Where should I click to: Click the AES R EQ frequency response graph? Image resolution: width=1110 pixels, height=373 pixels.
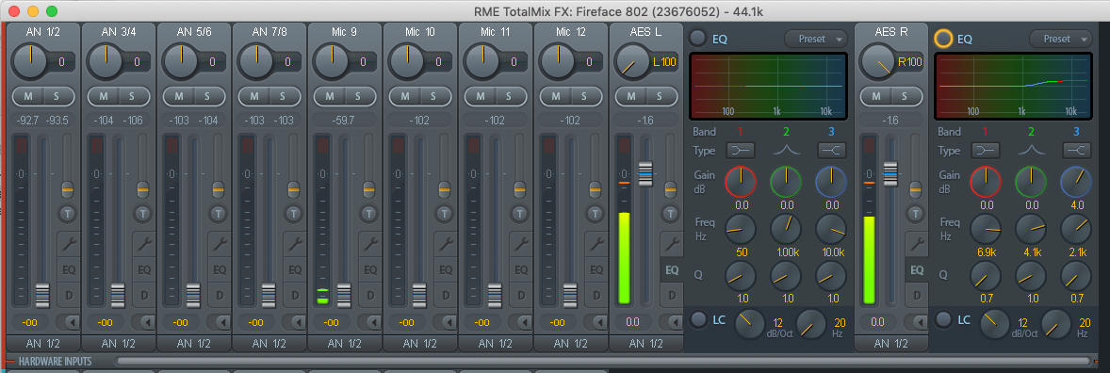(1013, 87)
